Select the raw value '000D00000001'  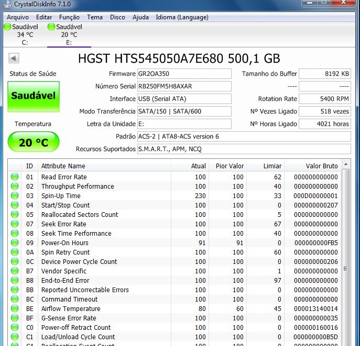(315, 196)
